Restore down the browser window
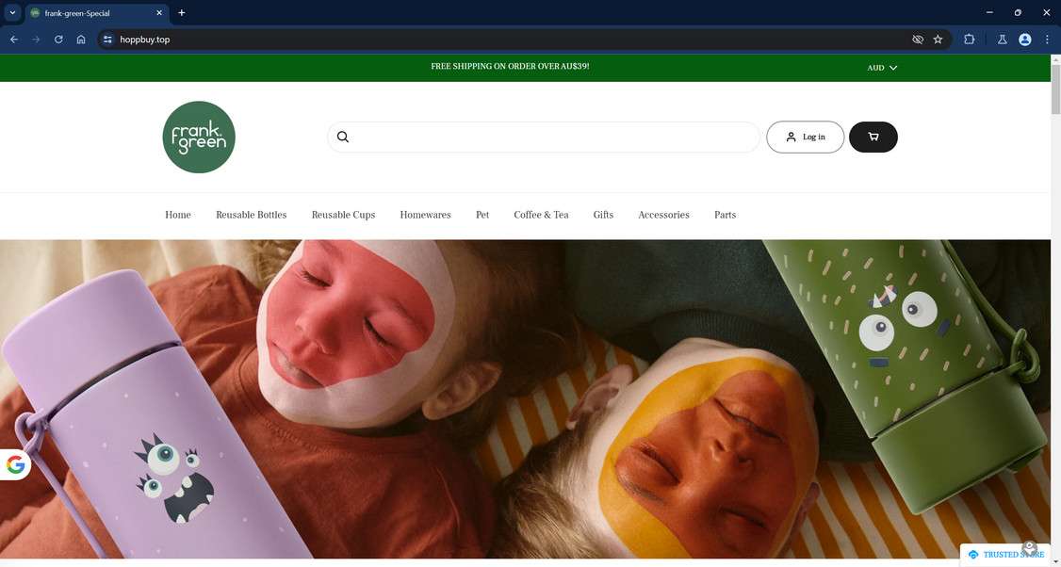The width and height of the screenshot is (1061, 567). (1018, 12)
